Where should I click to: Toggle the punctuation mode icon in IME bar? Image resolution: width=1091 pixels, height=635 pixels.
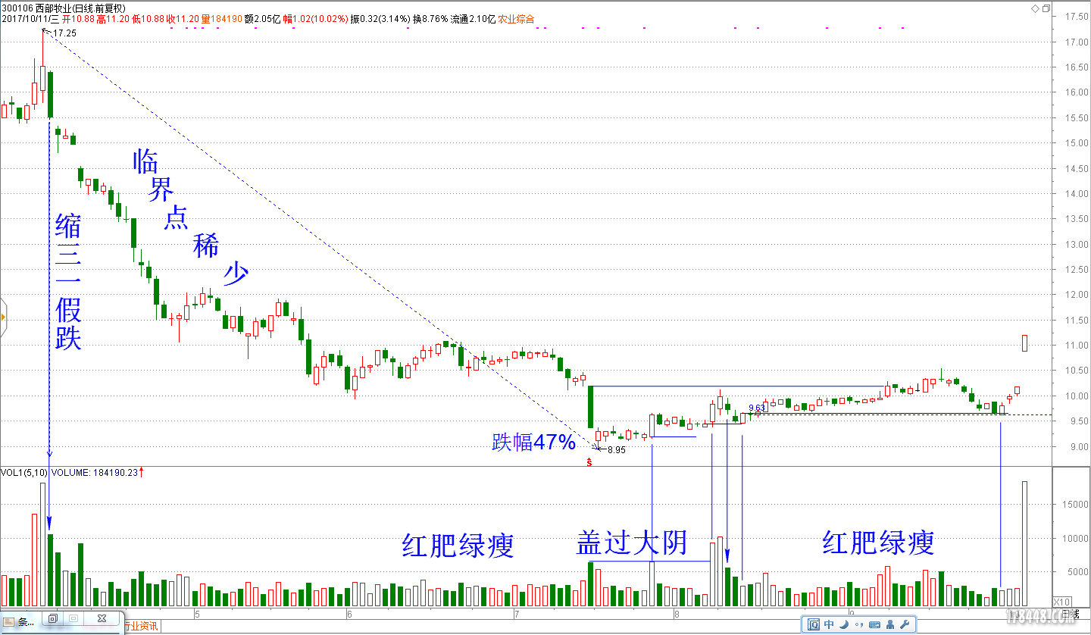(x=858, y=625)
